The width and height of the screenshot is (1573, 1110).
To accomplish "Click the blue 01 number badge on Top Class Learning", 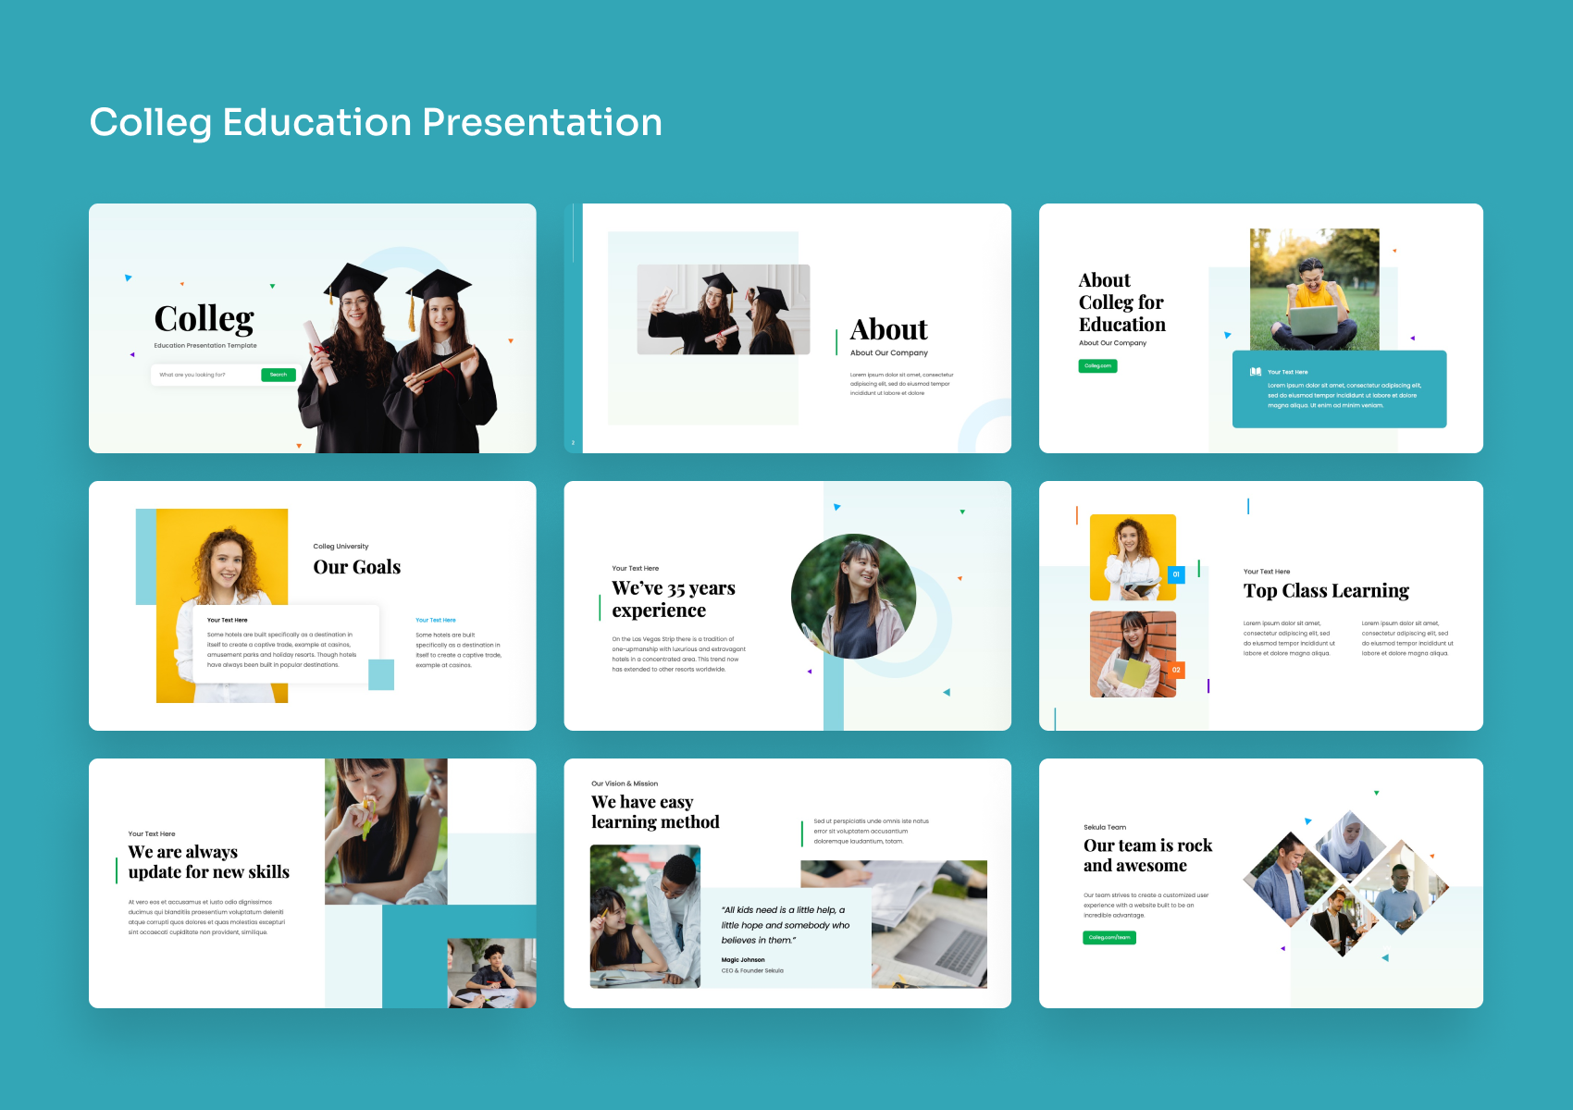I will tap(1175, 573).
